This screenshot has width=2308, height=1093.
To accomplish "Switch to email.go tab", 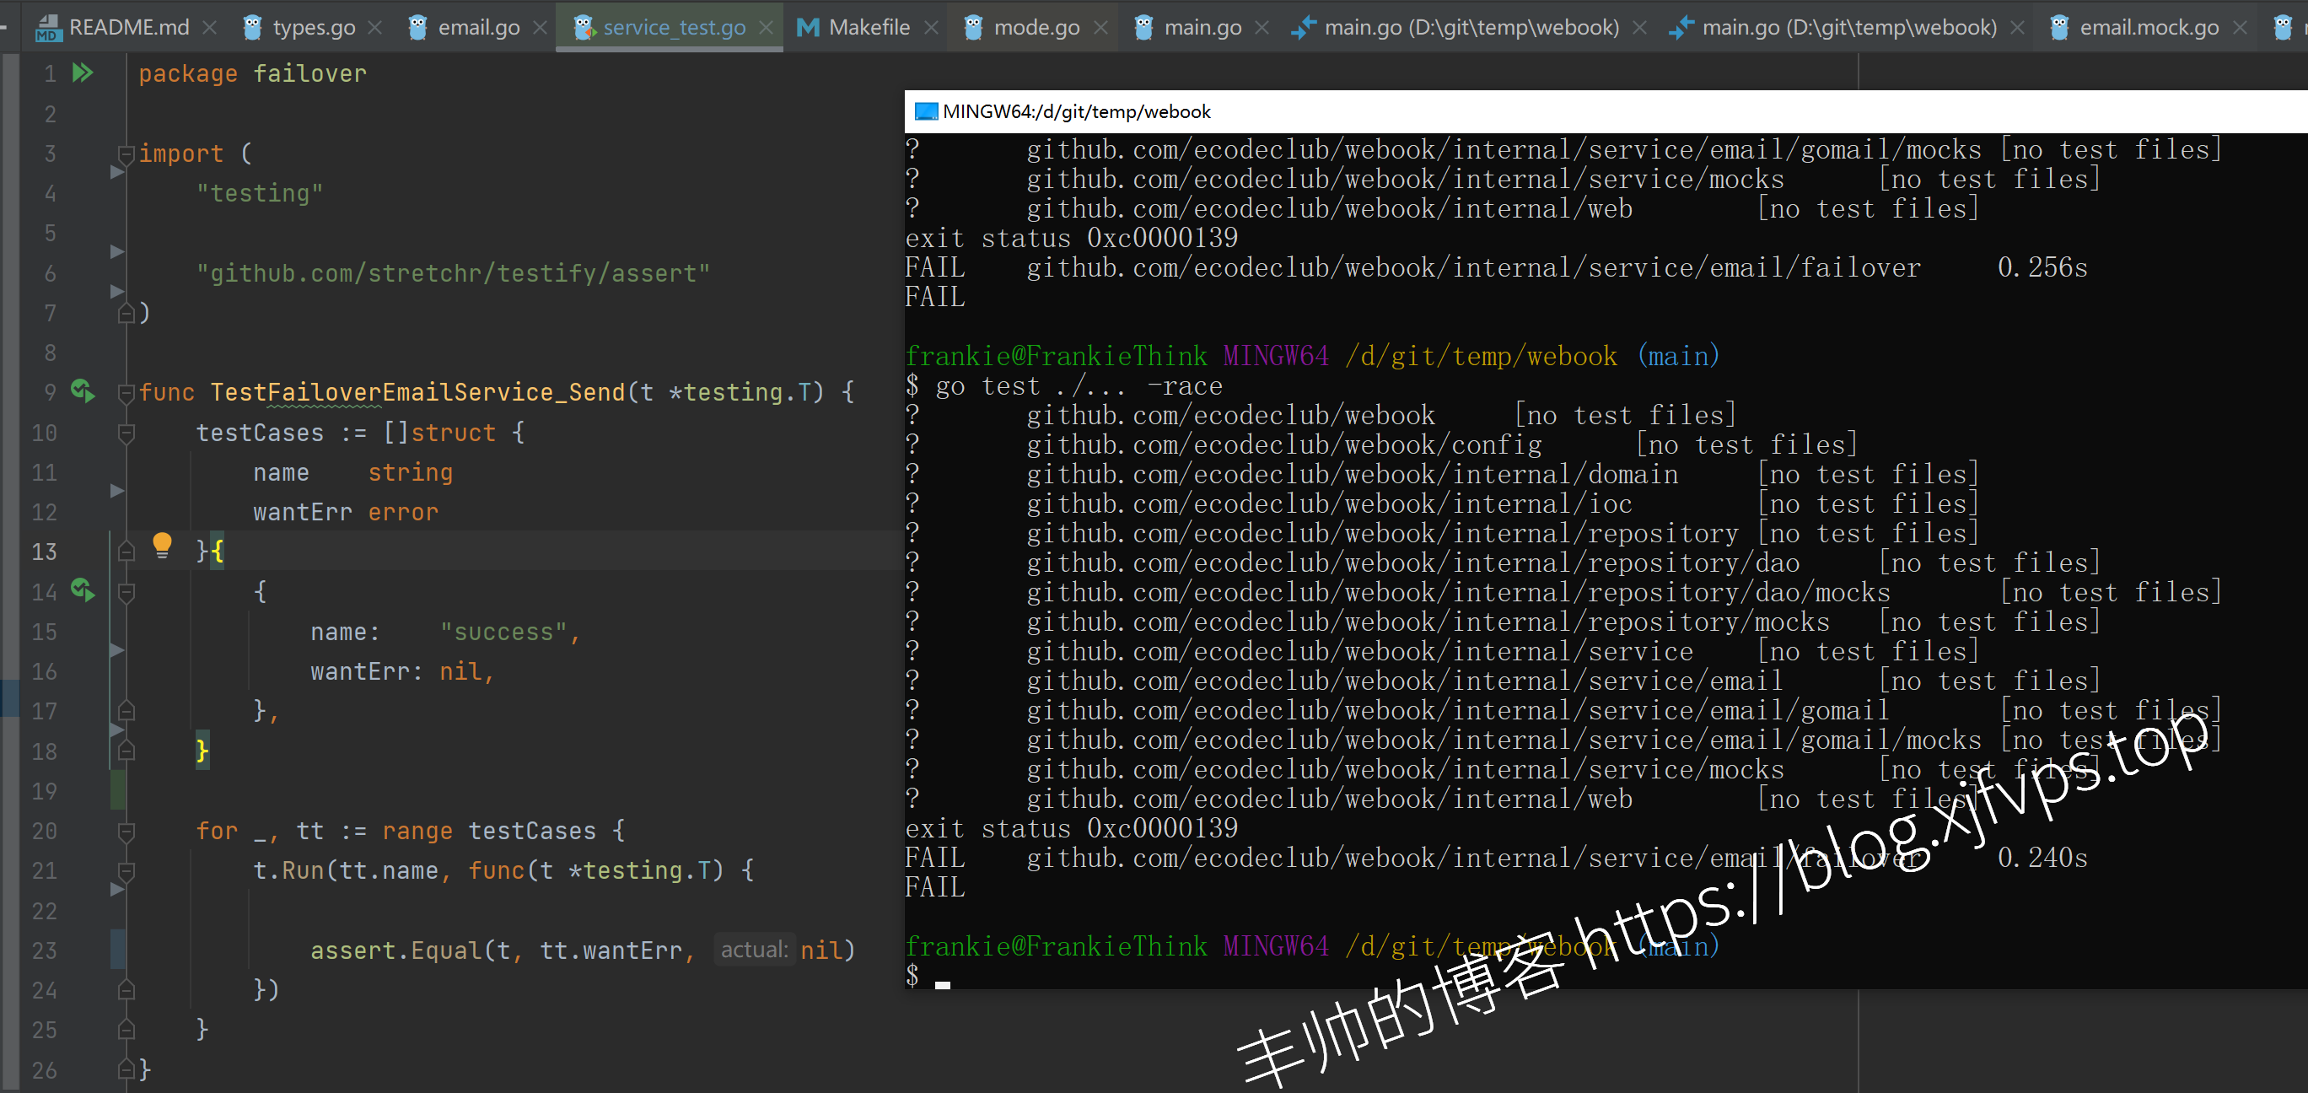I will [x=478, y=27].
